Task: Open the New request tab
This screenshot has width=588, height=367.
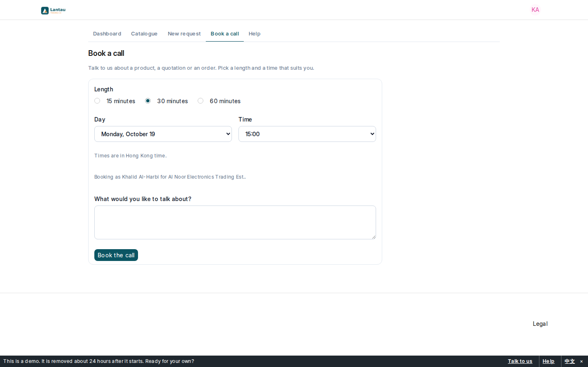Action: point(184,34)
